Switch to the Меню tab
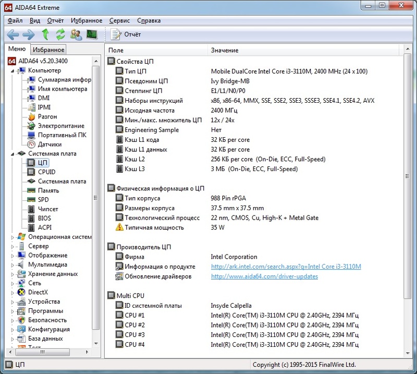The image size is (417, 374). tap(17, 49)
